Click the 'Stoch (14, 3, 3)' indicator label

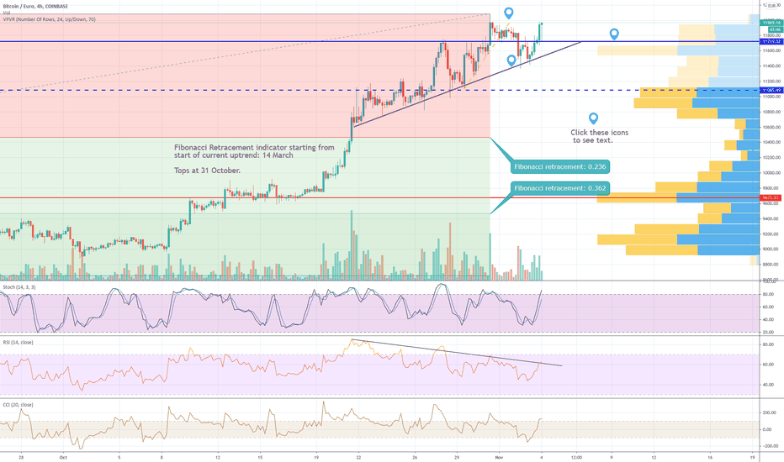click(x=19, y=287)
